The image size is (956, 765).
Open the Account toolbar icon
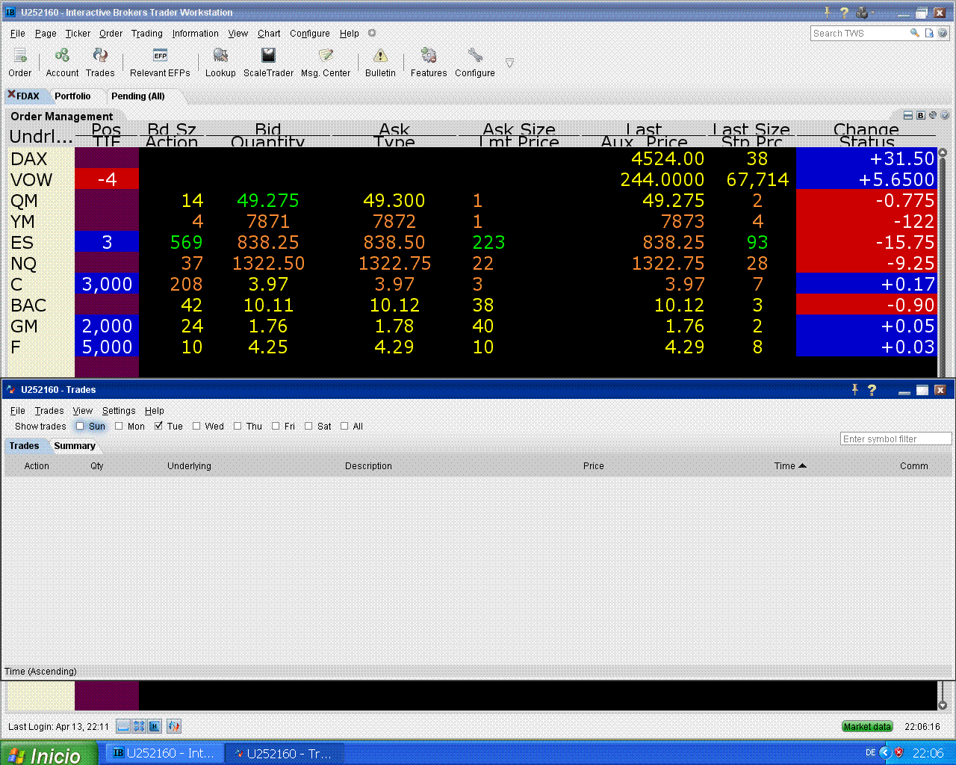(x=62, y=55)
